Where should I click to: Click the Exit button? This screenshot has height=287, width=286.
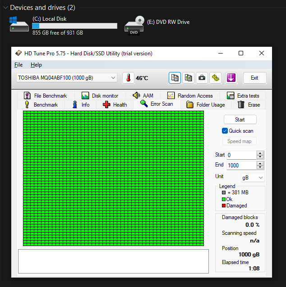(x=254, y=78)
